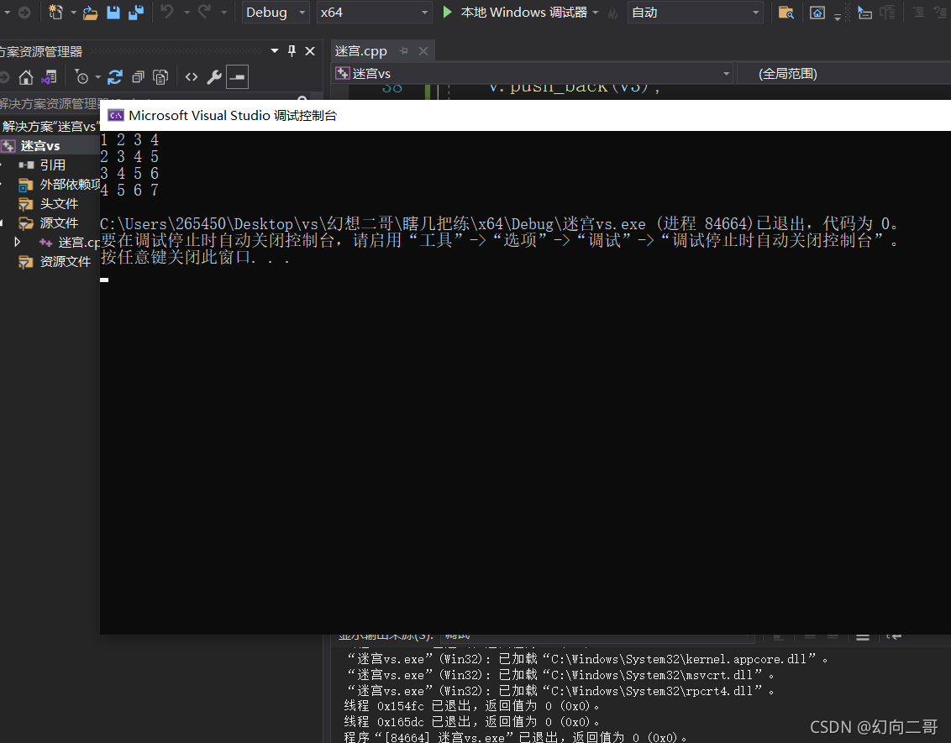The width and height of the screenshot is (951, 743).
Task: Click the Collapse All icon in Solution Explorer
Action: click(138, 77)
